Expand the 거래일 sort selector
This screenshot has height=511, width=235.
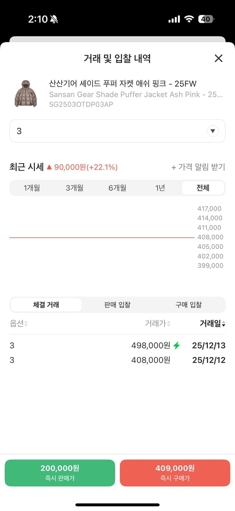tap(211, 324)
